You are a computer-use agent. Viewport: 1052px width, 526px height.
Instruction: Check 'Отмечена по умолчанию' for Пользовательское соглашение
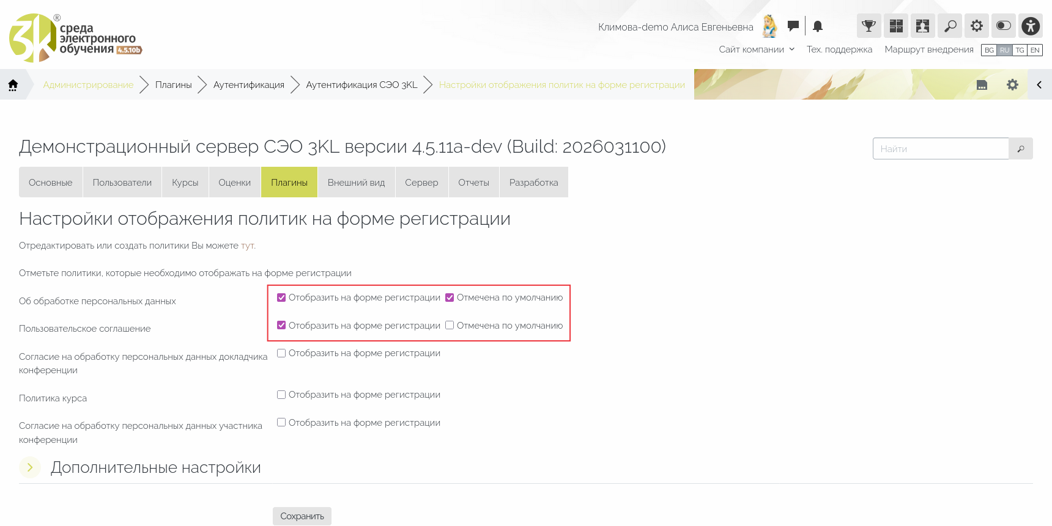pyautogui.click(x=450, y=326)
